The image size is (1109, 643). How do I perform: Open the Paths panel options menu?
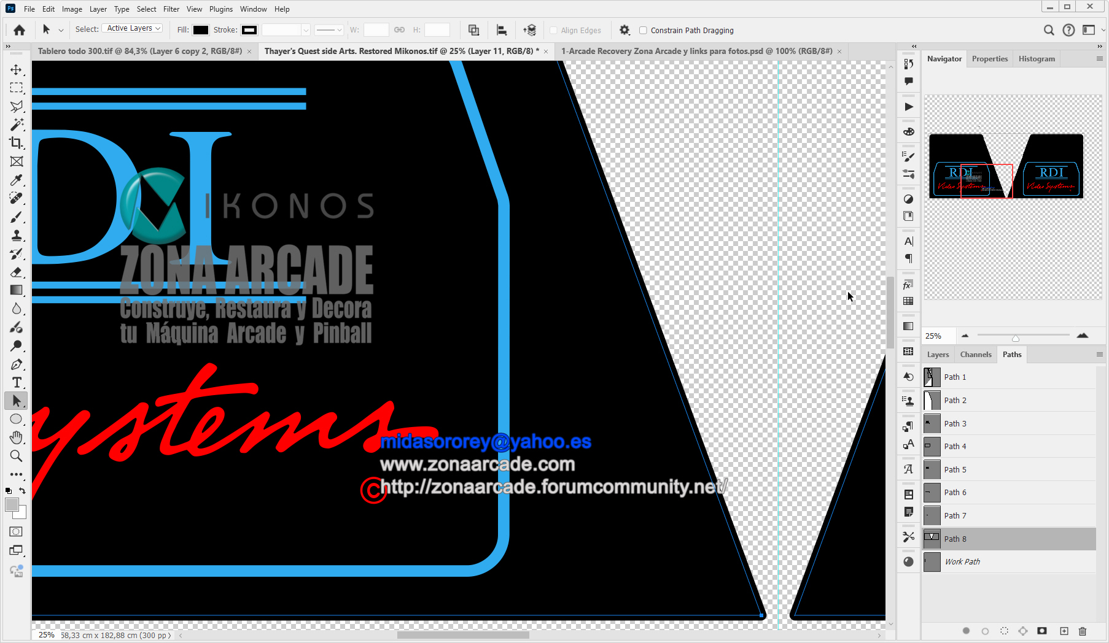click(1100, 355)
